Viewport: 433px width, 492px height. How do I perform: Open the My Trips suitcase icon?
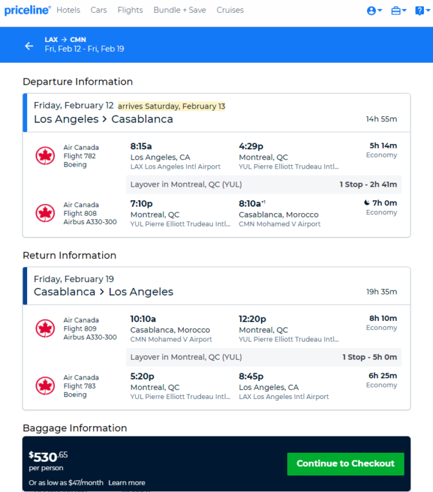396,11
